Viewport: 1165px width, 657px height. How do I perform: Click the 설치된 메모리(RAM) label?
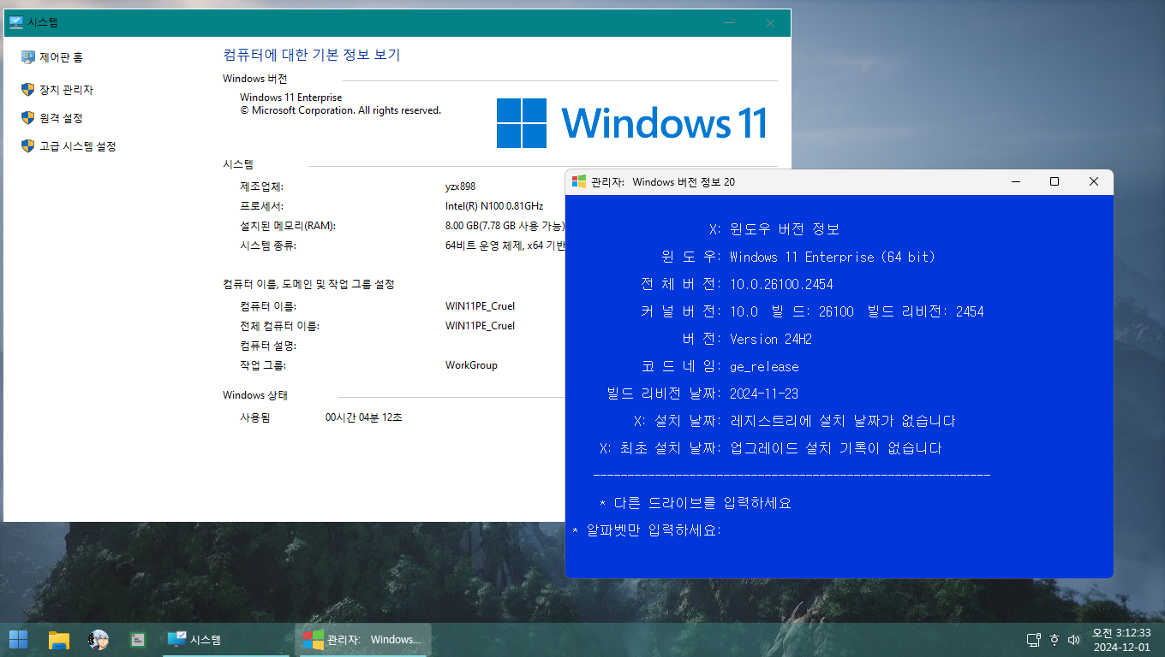(288, 226)
